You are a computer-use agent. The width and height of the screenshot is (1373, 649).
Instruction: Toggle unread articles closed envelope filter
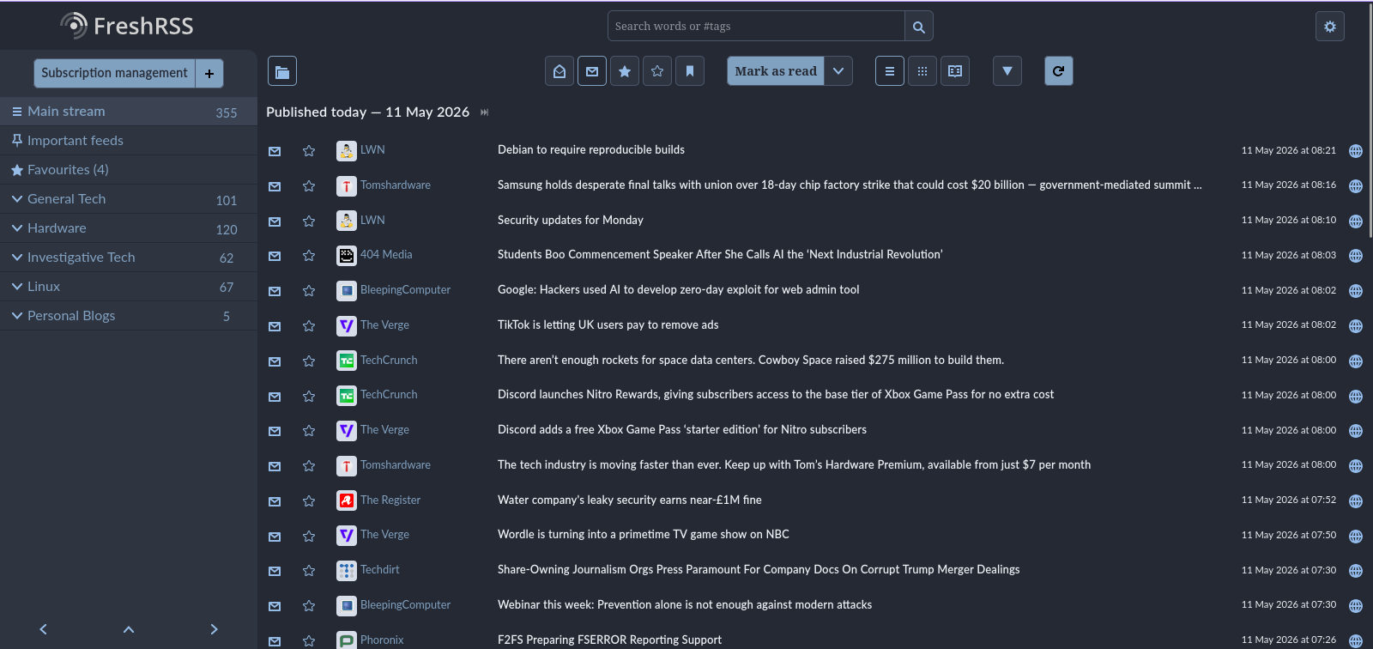coord(592,71)
